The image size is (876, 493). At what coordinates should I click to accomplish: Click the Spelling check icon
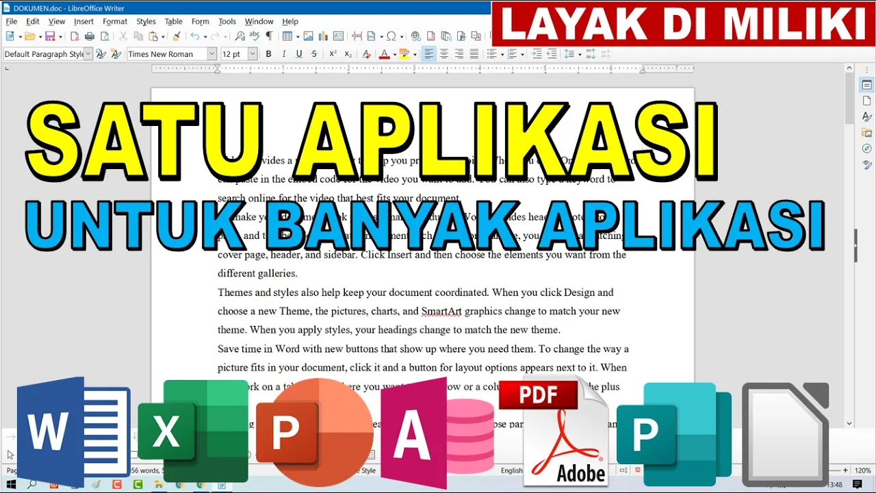[254, 36]
